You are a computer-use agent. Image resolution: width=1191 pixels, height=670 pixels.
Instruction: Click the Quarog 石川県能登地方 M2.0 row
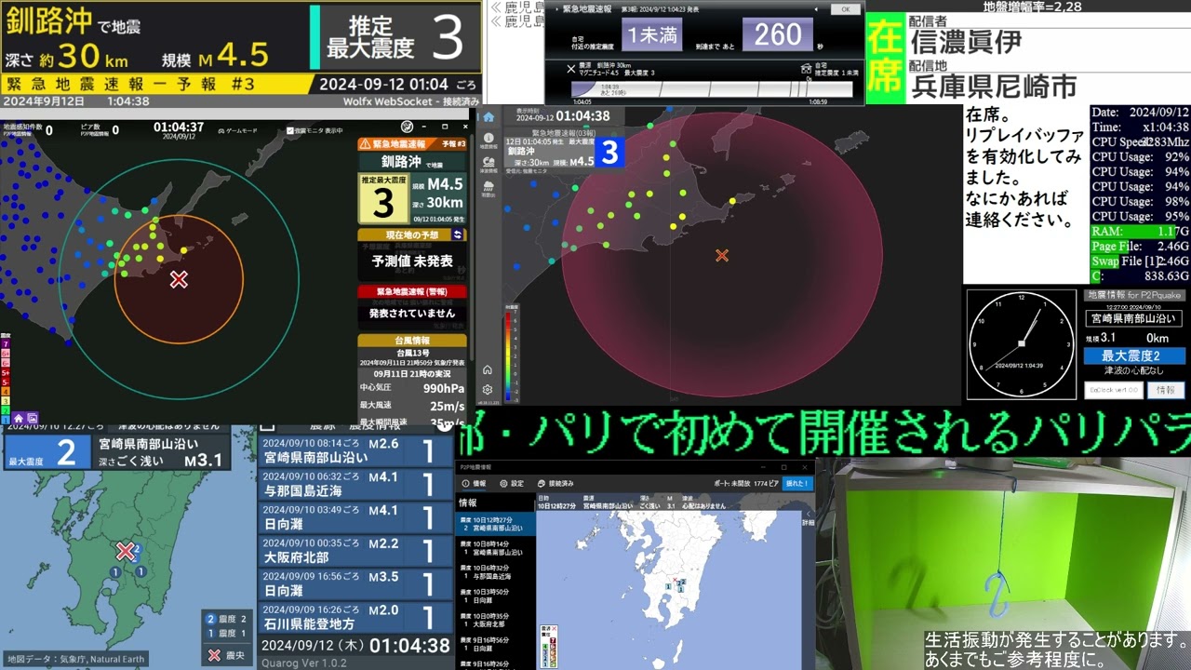coord(355,617)
